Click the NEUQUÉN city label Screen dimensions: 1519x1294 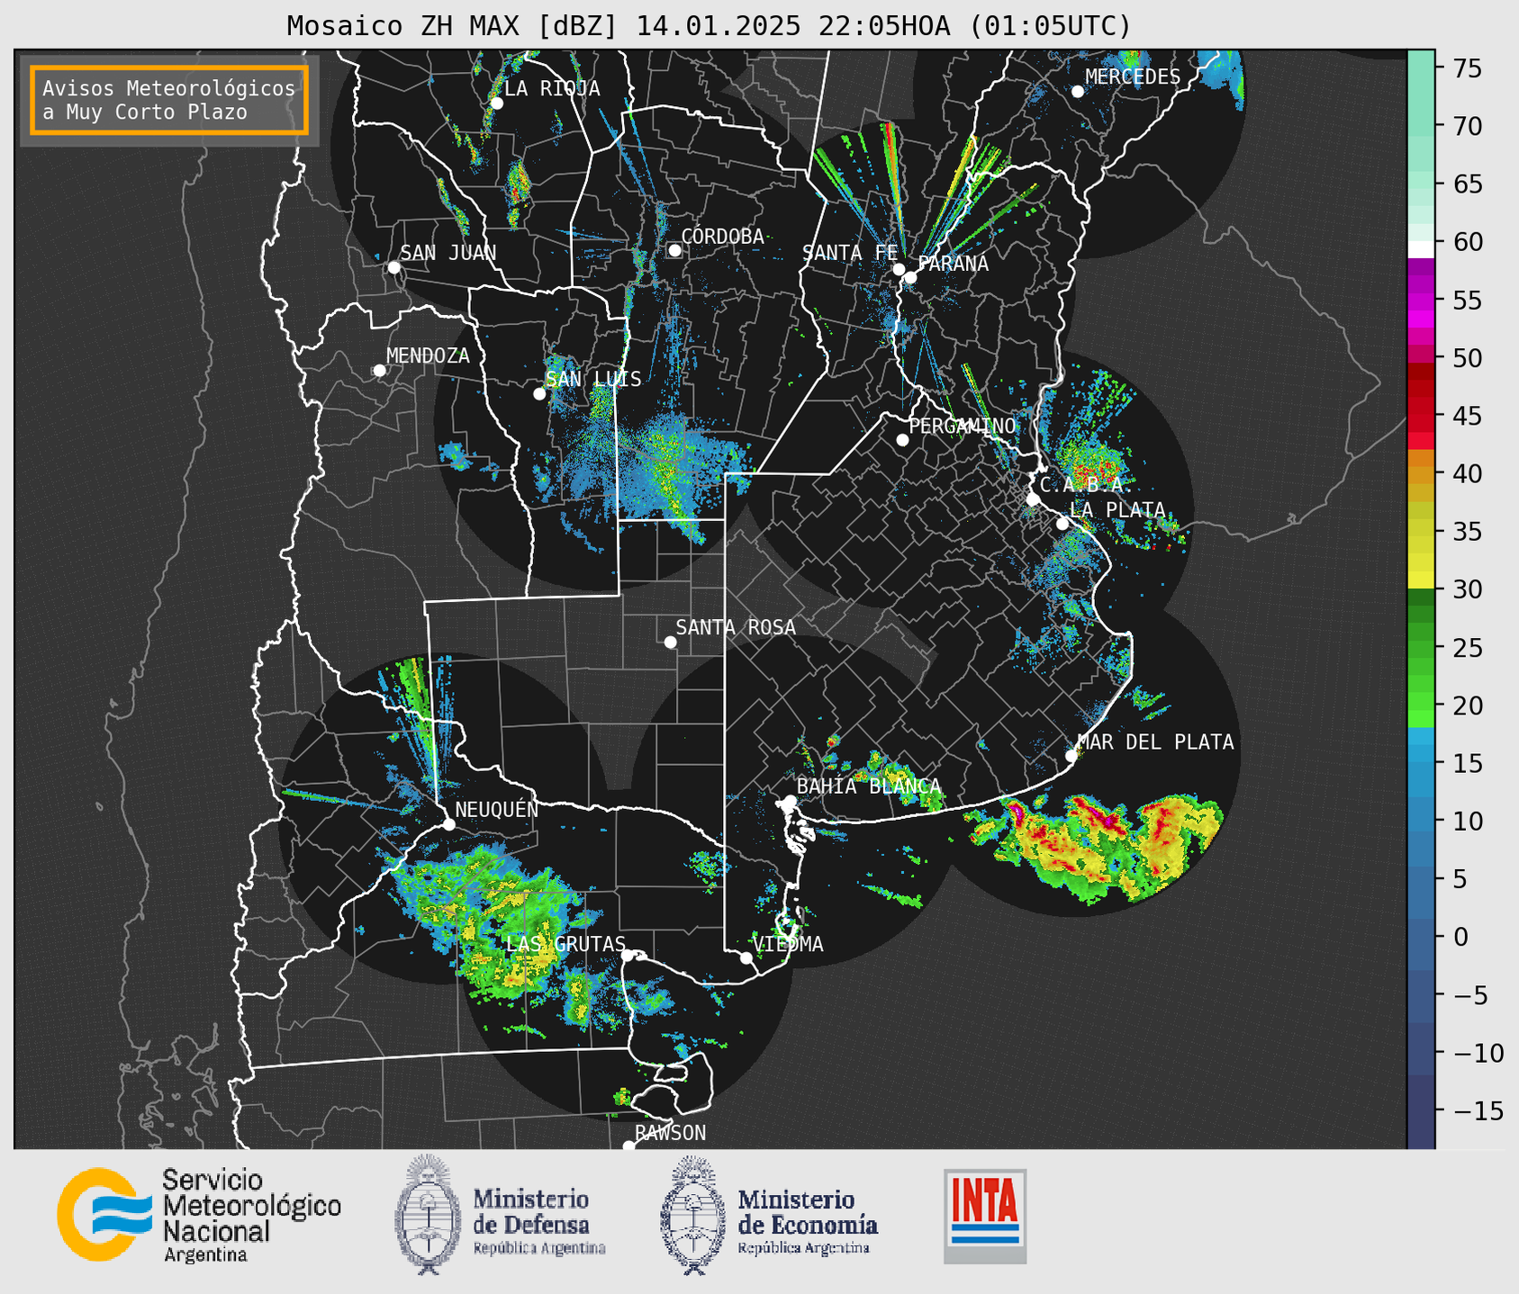[496, 809]
